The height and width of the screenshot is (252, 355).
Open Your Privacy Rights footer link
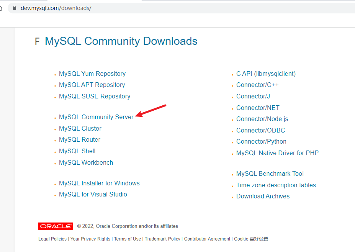[x=90, y=239]
